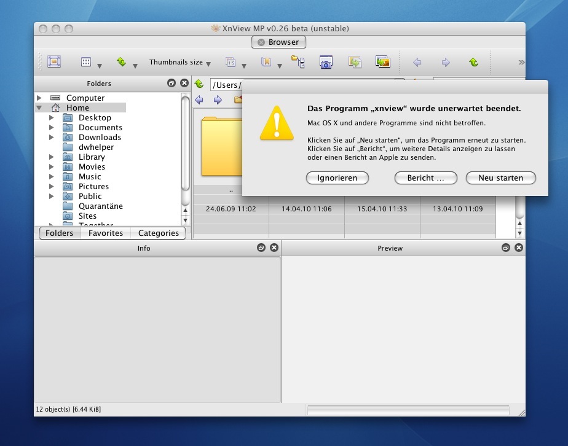Click the camera capture icon
Viewport: 568px width, 446px height.
[x=326, y=62]
